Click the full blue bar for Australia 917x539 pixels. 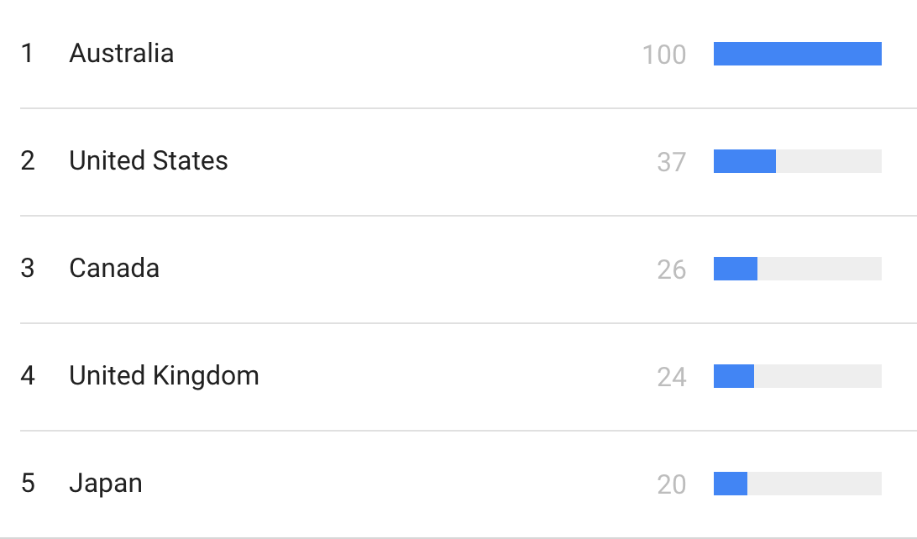797,54
